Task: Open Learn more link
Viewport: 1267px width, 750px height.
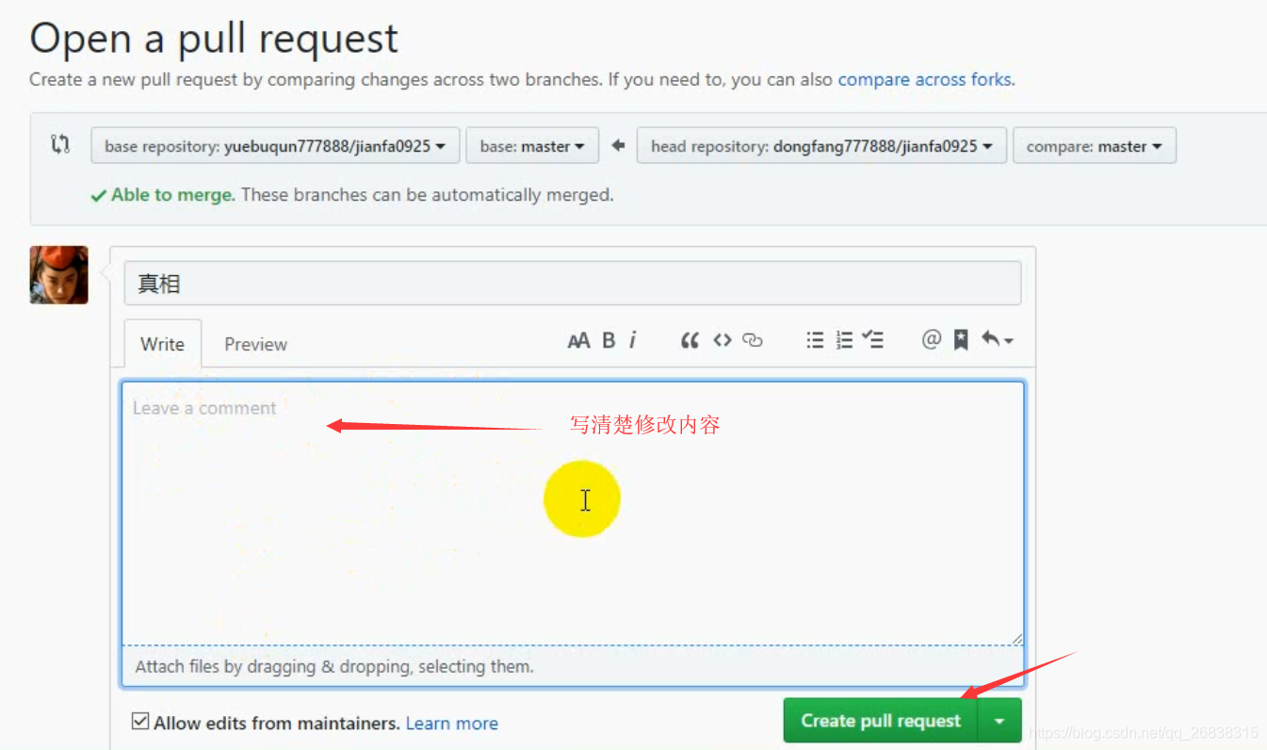Action: click(x=451, y=724)
